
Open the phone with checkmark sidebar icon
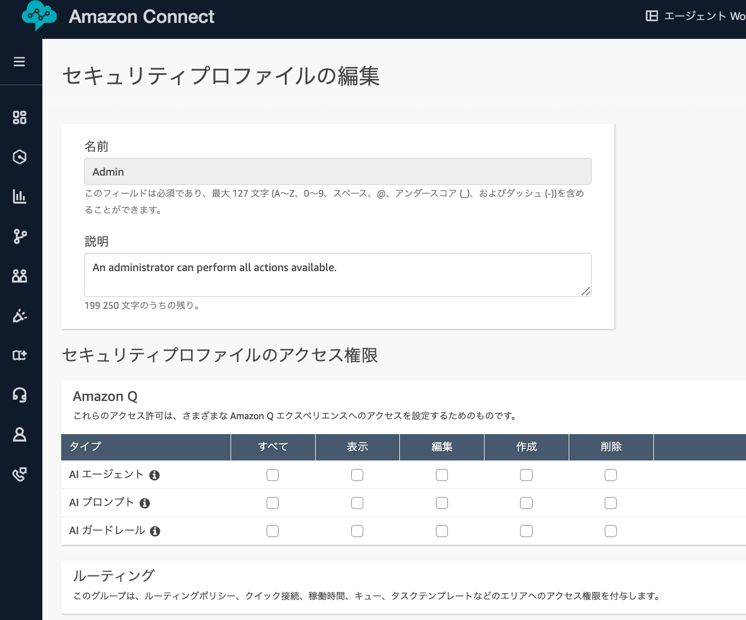pos(19,474)
